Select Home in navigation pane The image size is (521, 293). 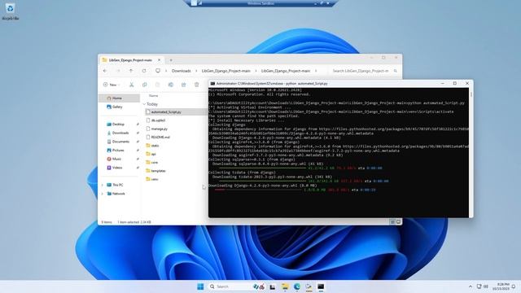[120, 98]
